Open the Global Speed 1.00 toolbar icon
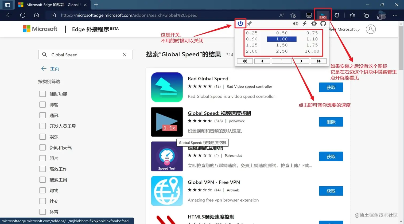The height and width of the screenshot is (224, 404). pyautogui.click(x=323, y=15)
